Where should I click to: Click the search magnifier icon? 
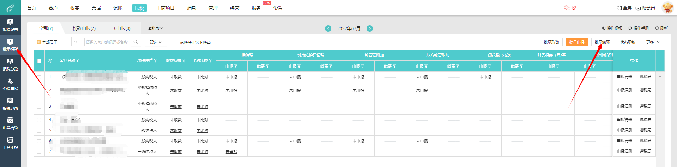(136, 42)
